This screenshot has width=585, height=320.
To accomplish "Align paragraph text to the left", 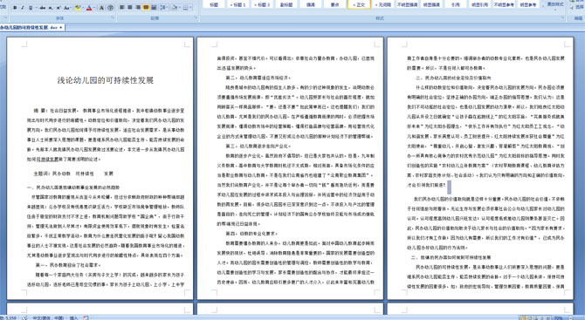I will (x=121, y=8).
